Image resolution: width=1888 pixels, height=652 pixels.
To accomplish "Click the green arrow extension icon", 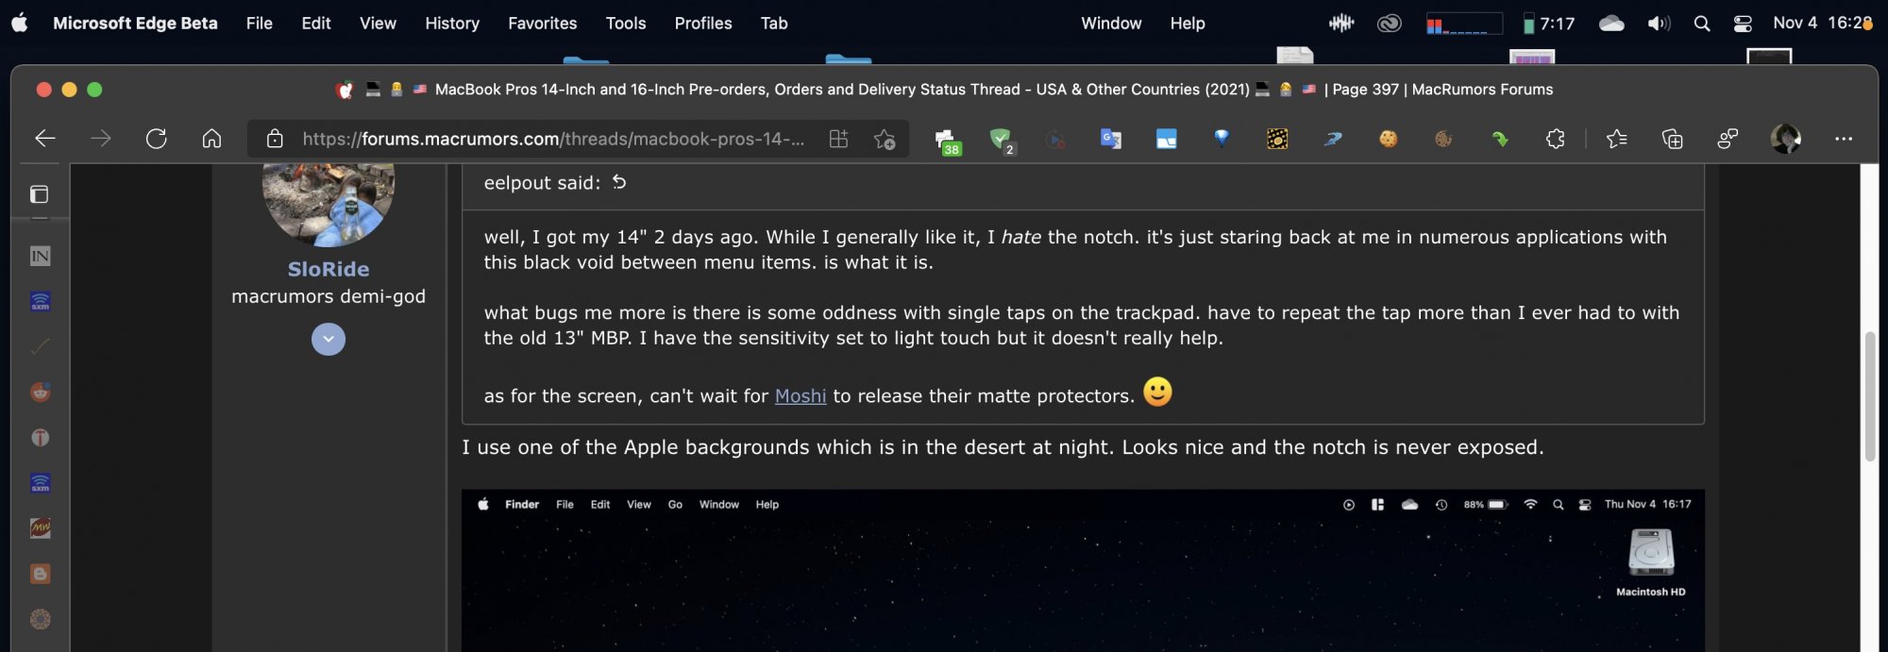I will pyautogui.click(x=1499, y=139).
